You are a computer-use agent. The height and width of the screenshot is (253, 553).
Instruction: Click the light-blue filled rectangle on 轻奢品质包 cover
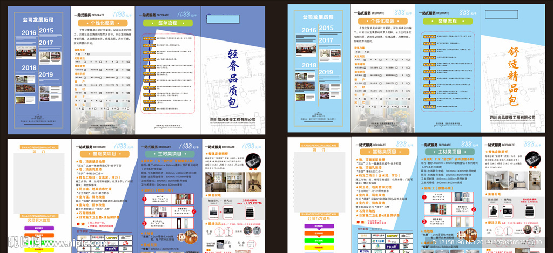[x=222, y=19]
